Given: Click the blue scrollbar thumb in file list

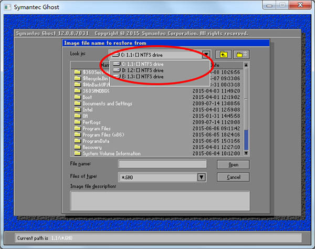Looking at the screenshot, I should click(246, 140).
